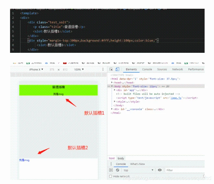Switch to the Console tab in DevTools header
The height and width of the screenshot is (184, 214).
[147, 69]
